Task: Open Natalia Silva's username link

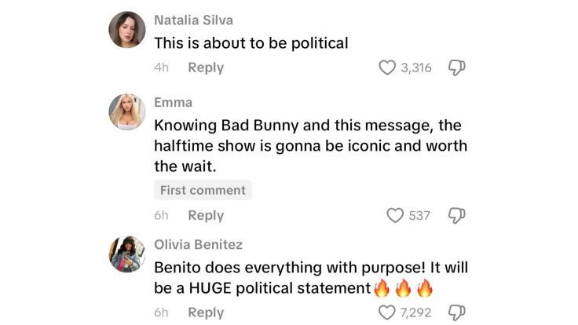Action: click(x=193, y=20)
